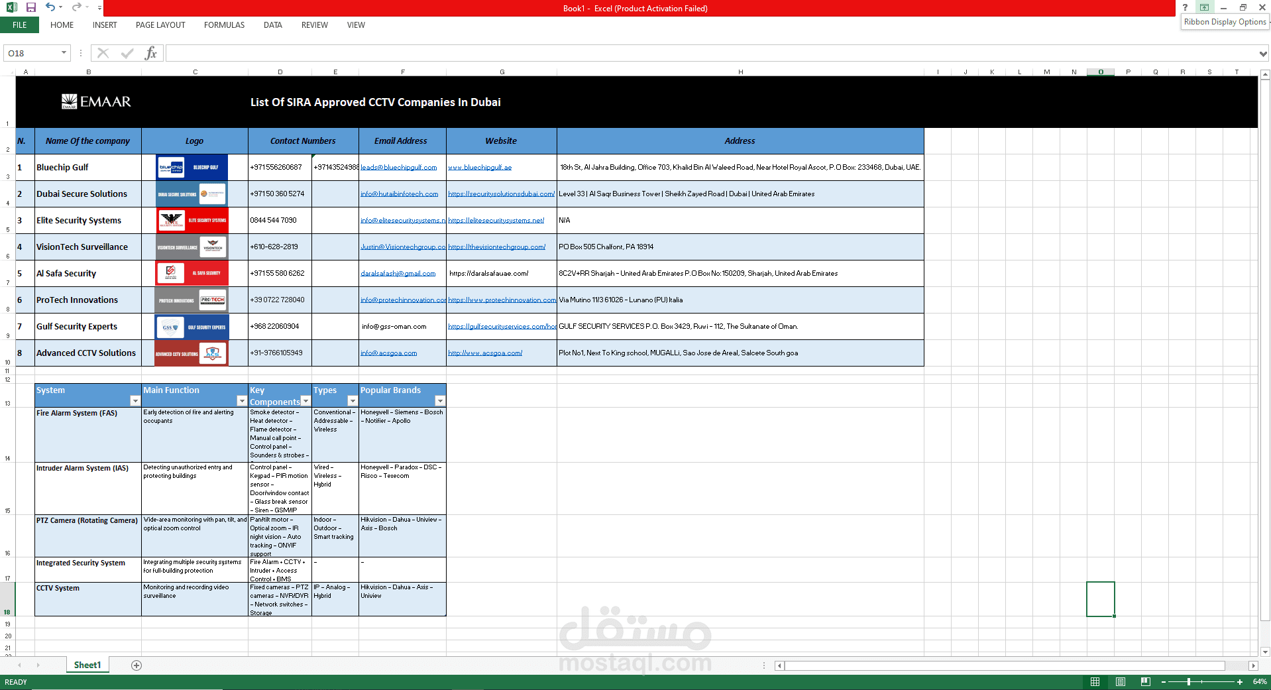Open the Types column filter dropdown
The height and width of the screenshot is (690, 1271).
[x=353, y=401]
